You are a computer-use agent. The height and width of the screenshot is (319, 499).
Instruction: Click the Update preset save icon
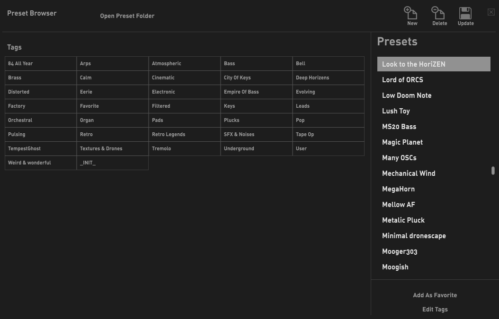click(465, 14)
